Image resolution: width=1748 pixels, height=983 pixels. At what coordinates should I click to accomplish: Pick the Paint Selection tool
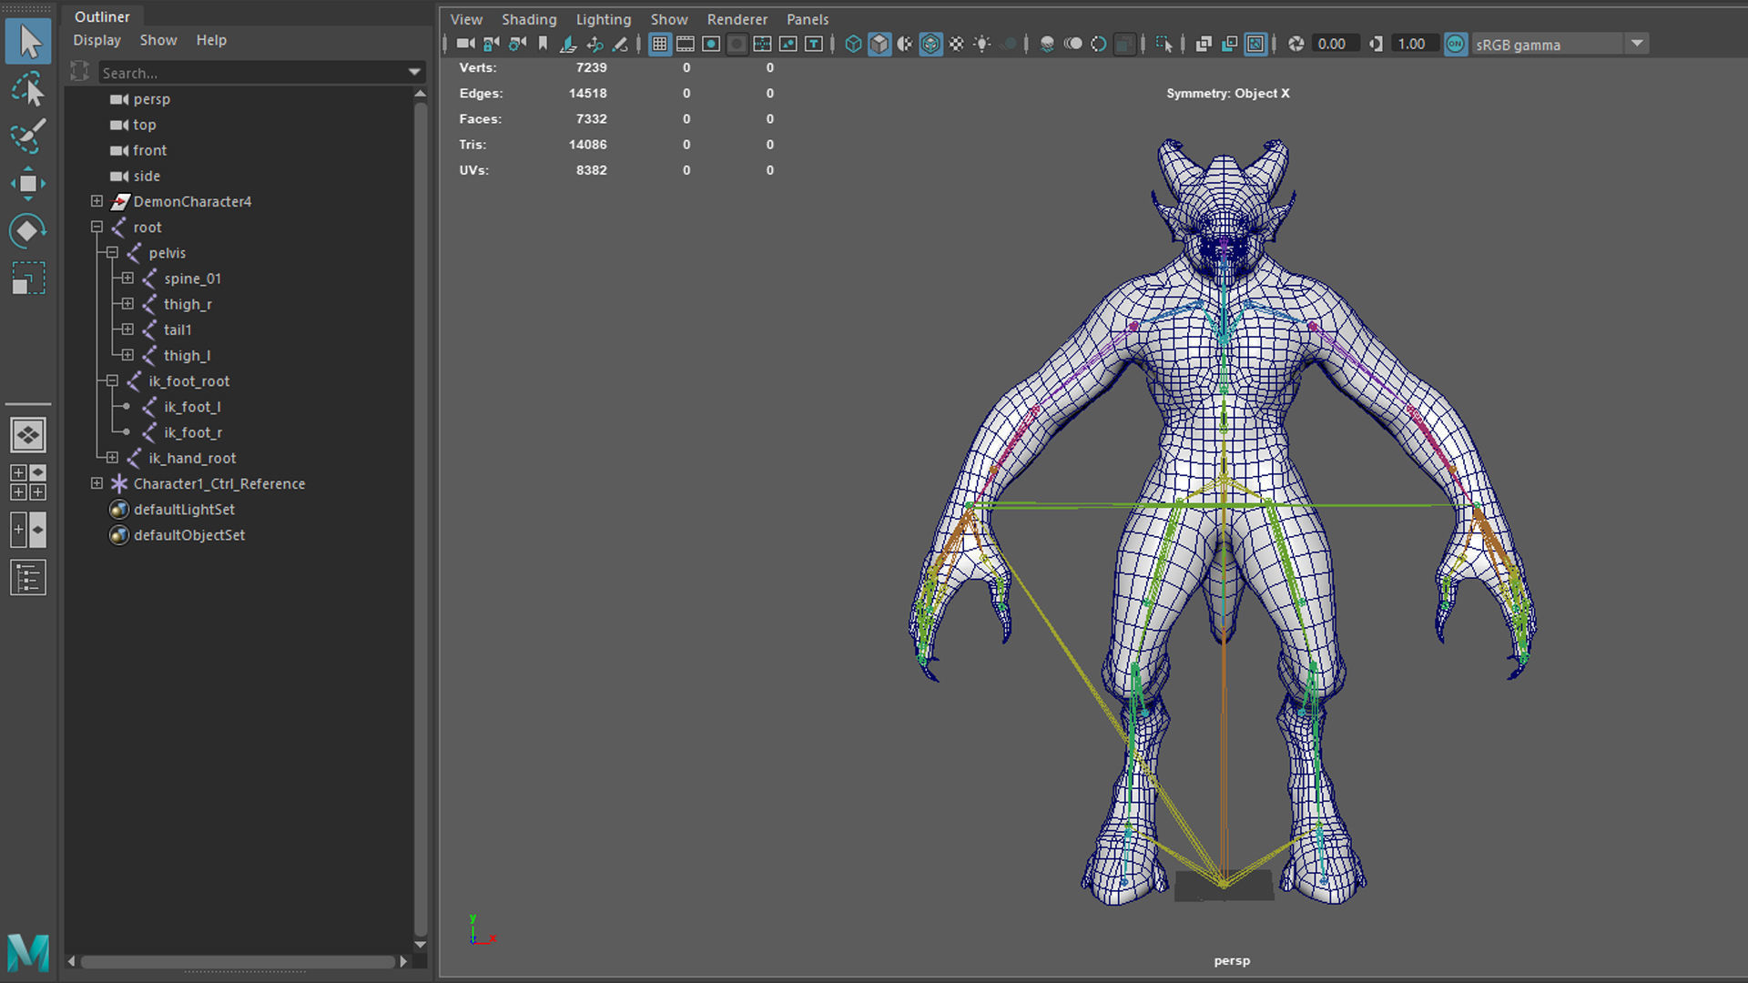pos(28,136)
